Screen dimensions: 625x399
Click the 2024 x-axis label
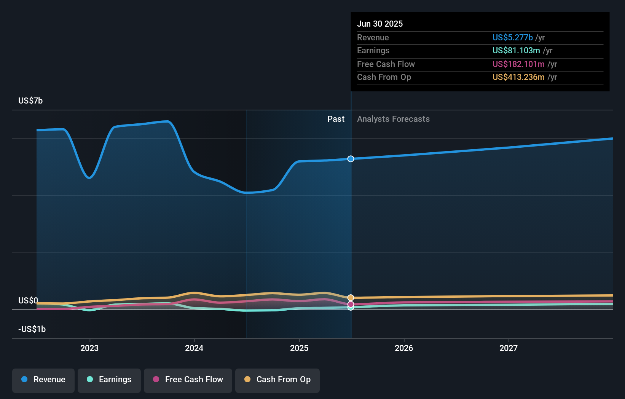(x=194, y=348)
